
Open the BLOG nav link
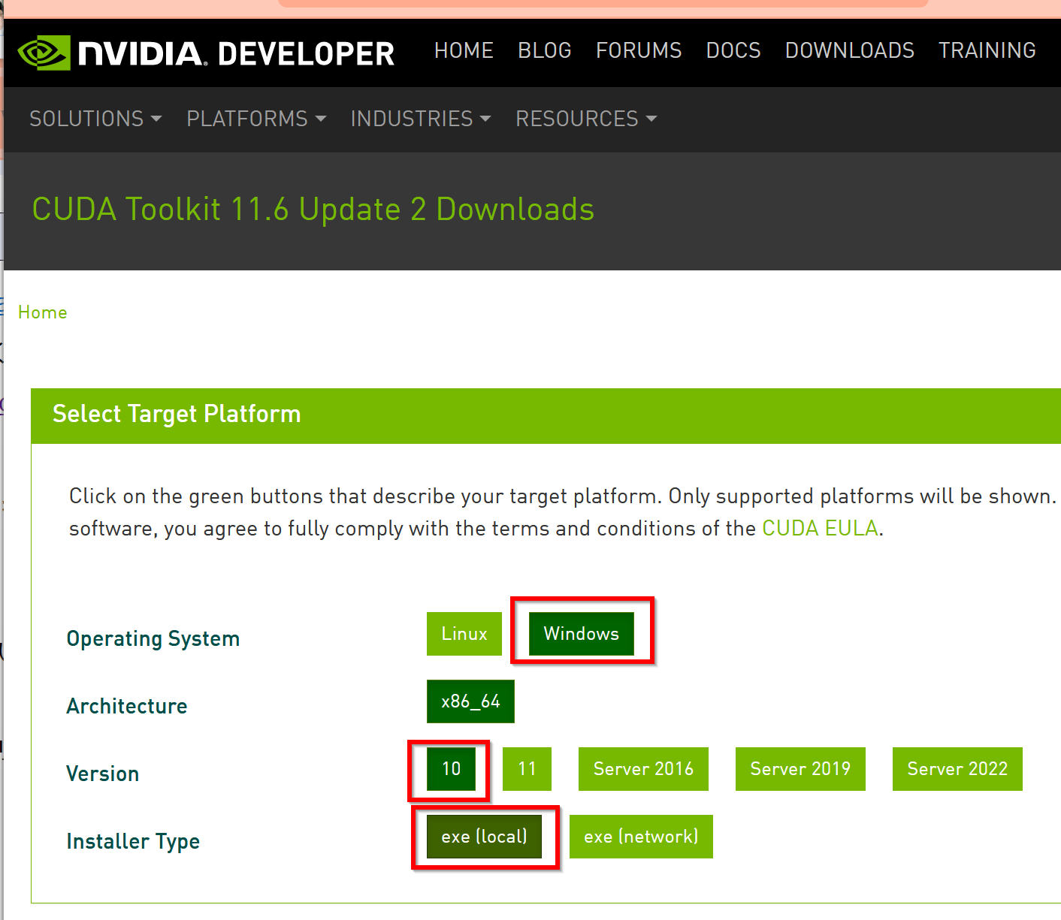[545, 50]
